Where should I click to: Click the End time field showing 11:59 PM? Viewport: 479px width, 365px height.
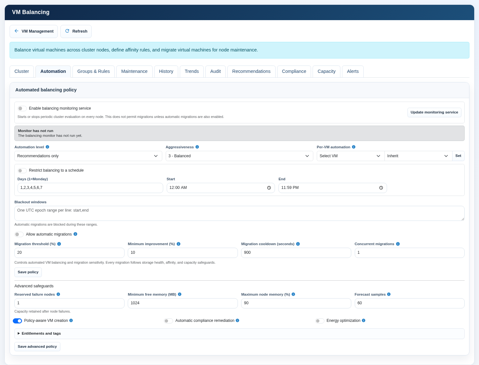click(x=333, y=188)
